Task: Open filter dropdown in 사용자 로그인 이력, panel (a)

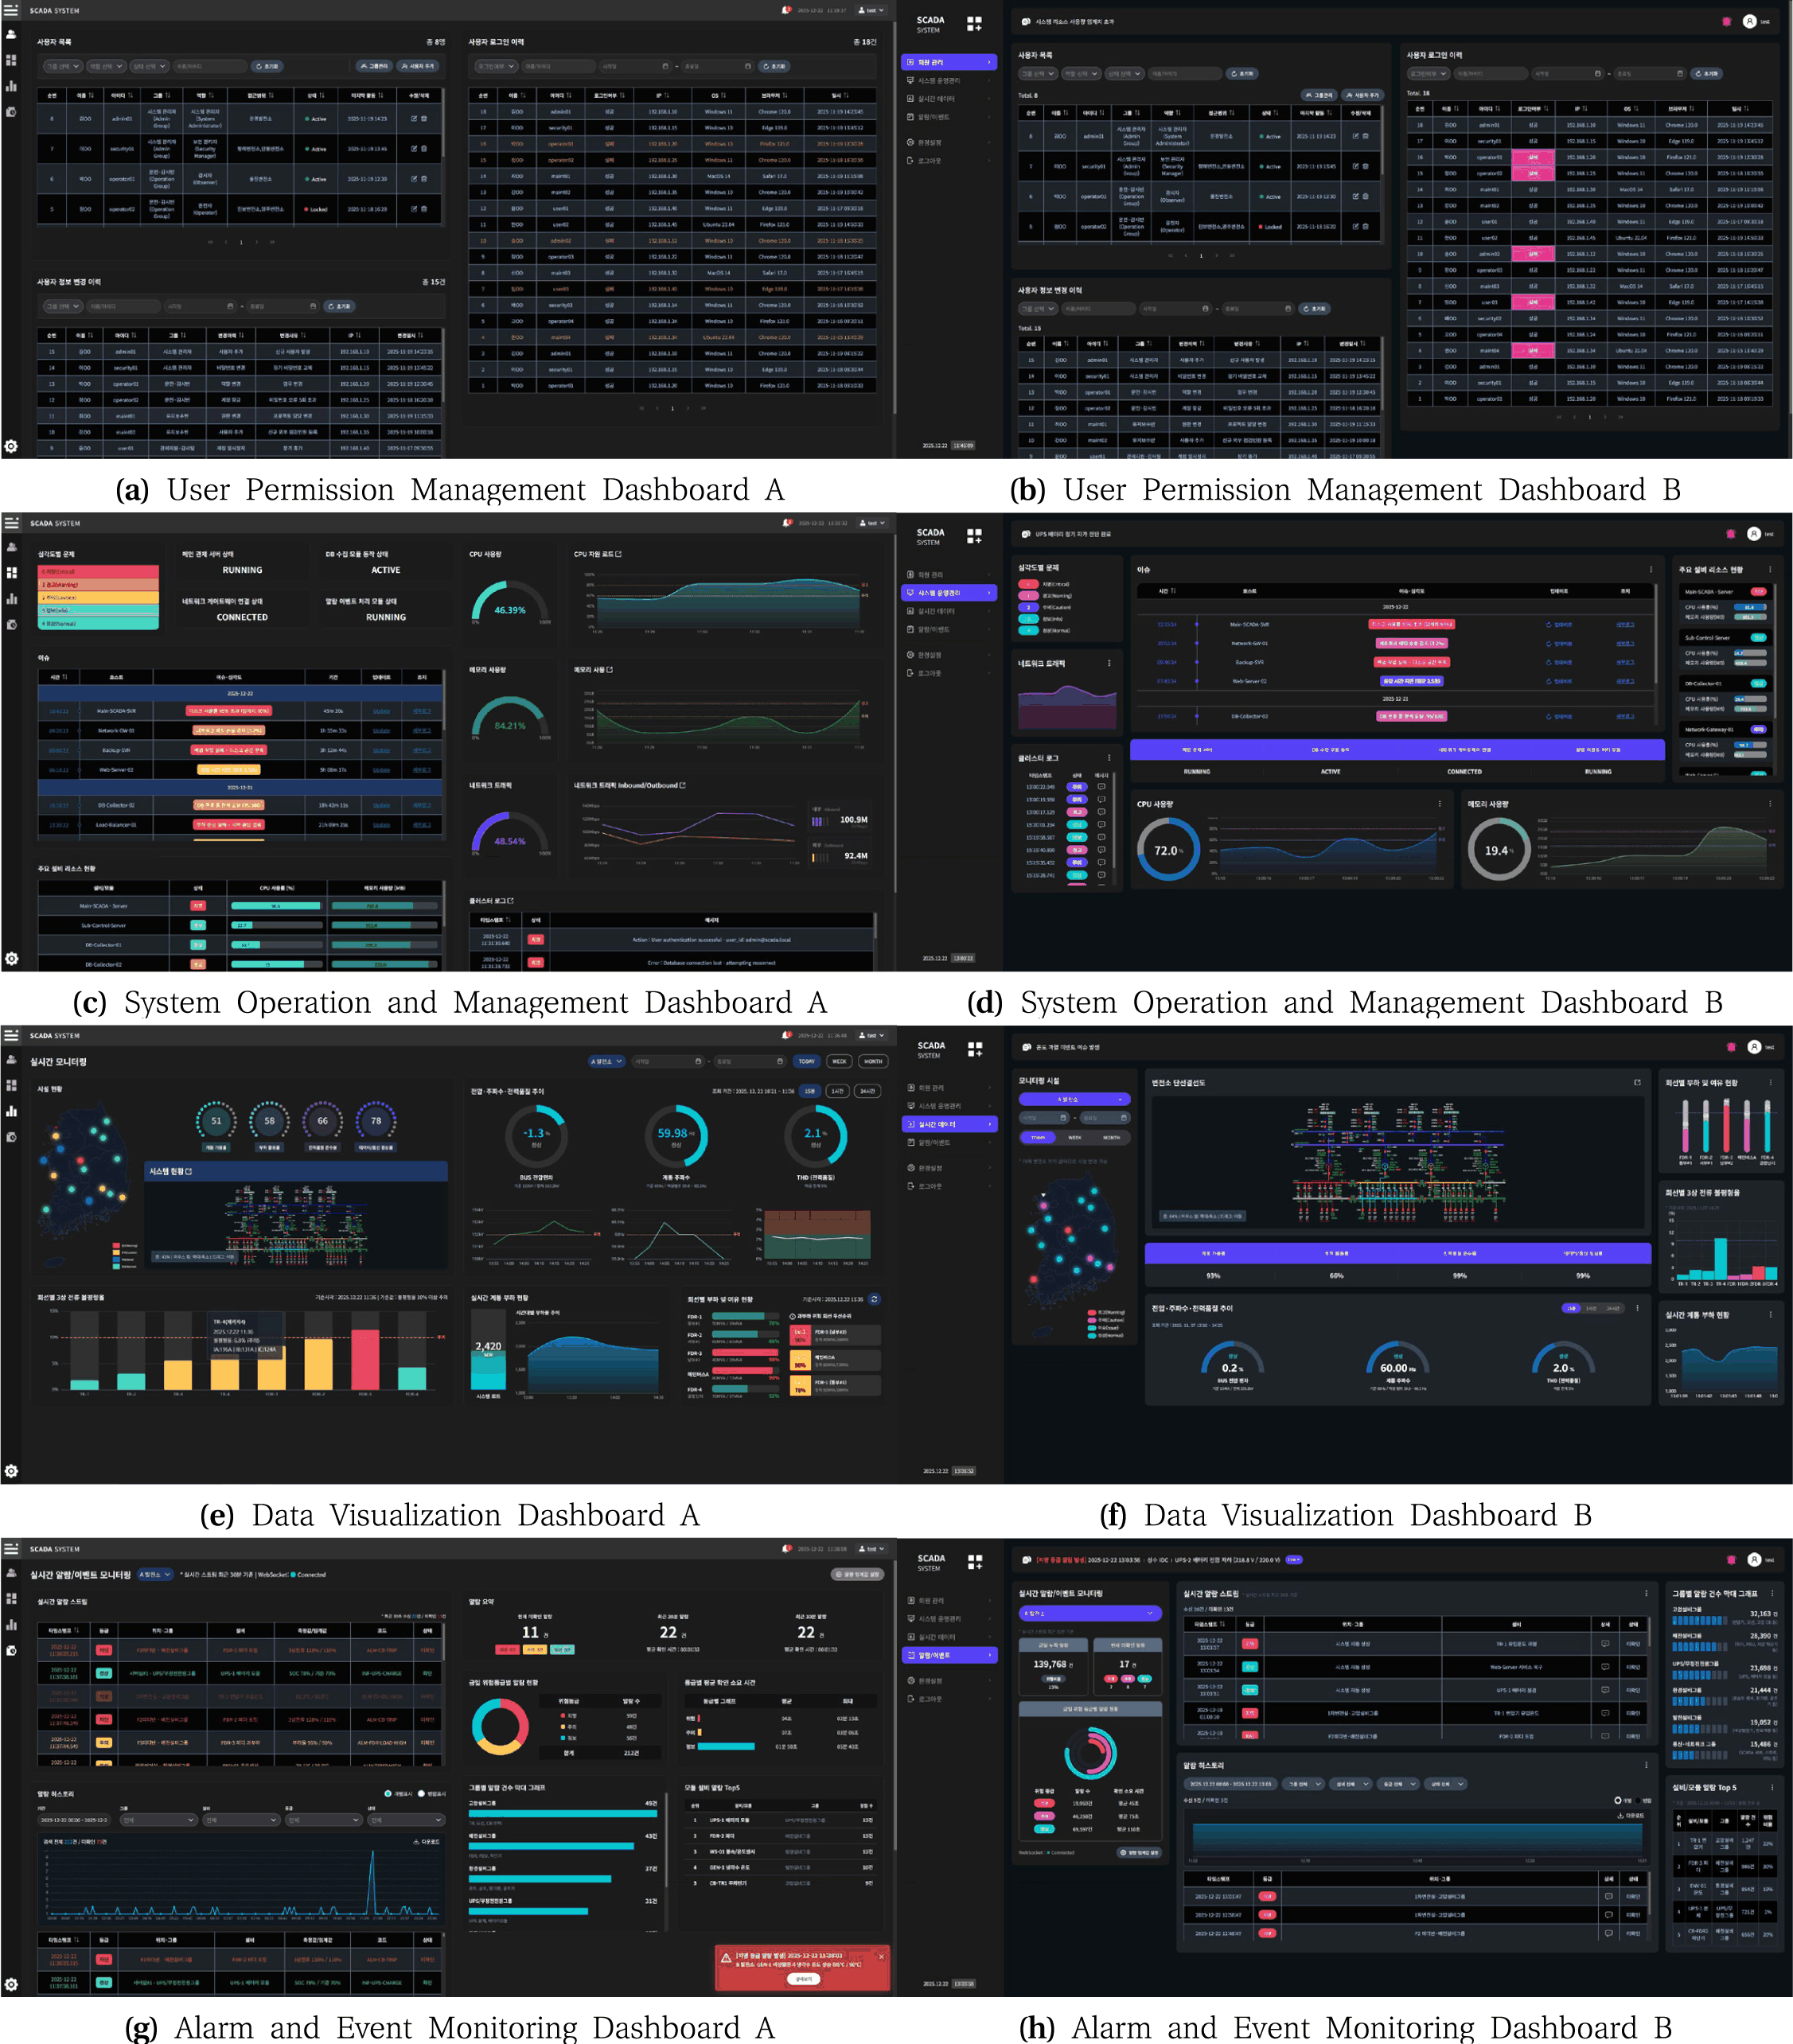Action: click(496, 66)
